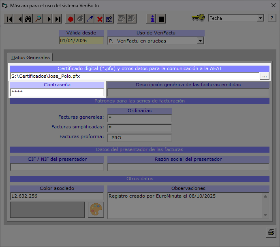Click the Válida desde date field
The image size is (280, 247).
81,41
